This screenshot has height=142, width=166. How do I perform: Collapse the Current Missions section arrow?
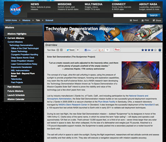pos(6,38)
